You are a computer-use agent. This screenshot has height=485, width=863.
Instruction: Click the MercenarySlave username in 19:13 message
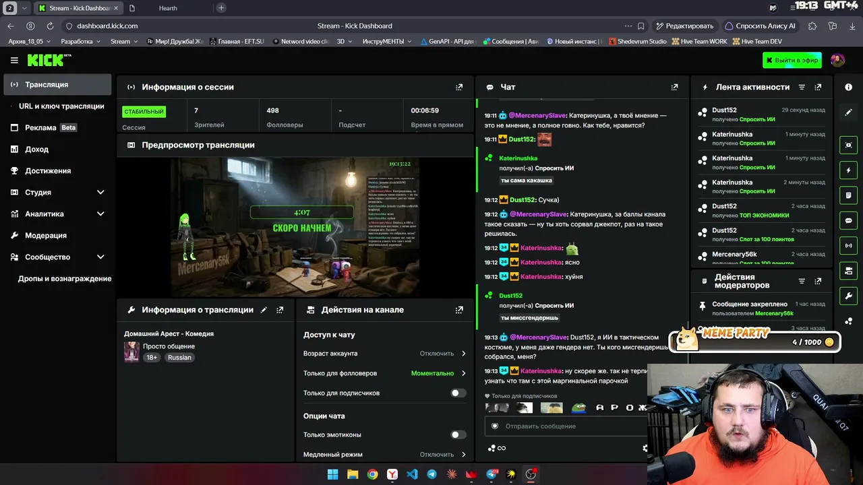[539, 337]
